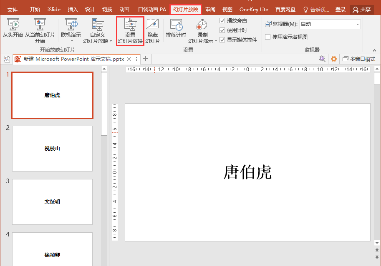Click the Share (共享) button
This screenshot has width=381, height=266.
click(361, 10)
